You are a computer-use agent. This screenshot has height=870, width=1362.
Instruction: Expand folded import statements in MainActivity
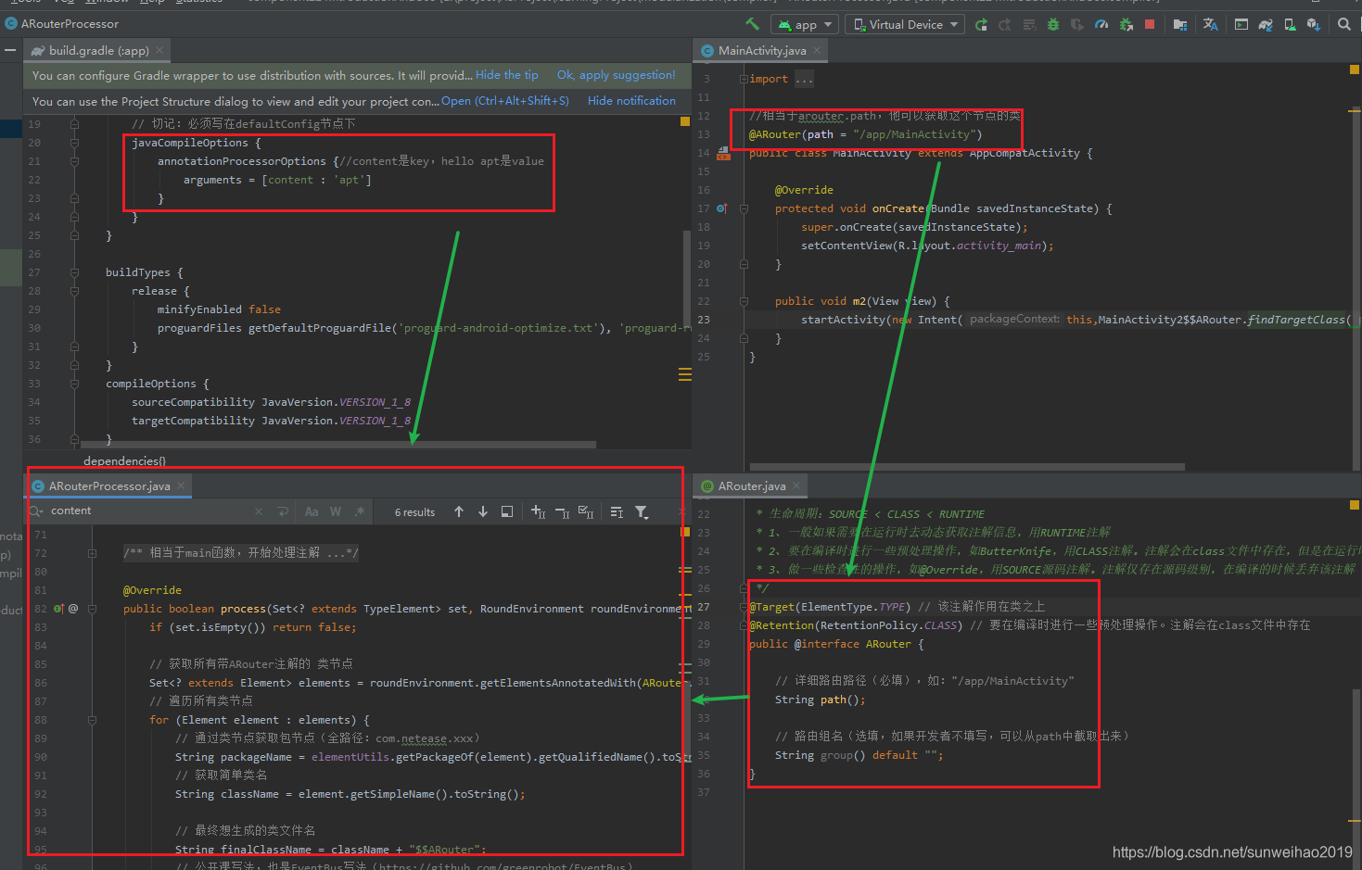pos(744,79)
